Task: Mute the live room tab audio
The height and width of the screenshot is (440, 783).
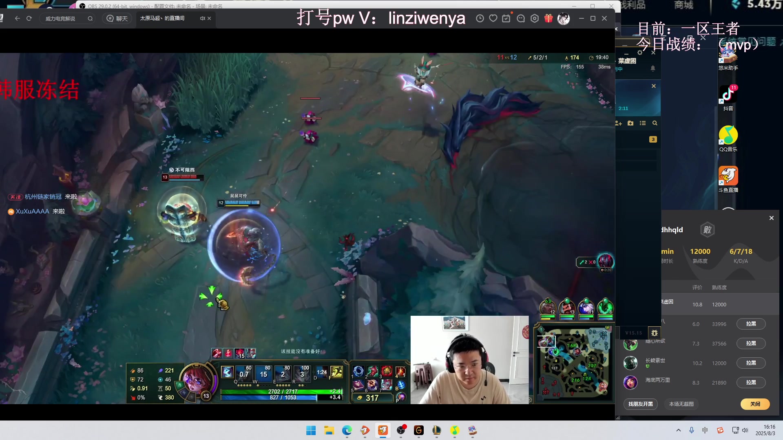Action: coord(202,18)
